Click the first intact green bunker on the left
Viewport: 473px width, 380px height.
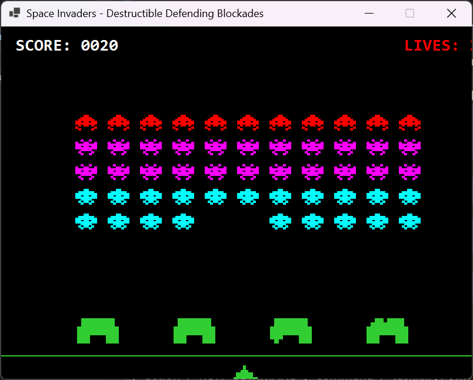pyautogui.click(x=98, y=331)
